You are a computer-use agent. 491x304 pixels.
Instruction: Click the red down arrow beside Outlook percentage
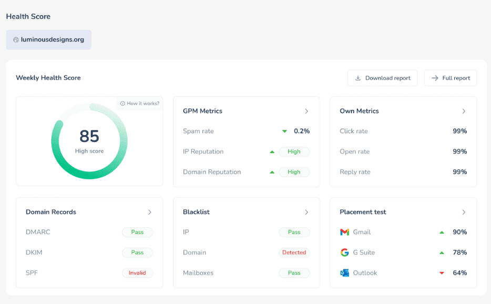point(442,273)
